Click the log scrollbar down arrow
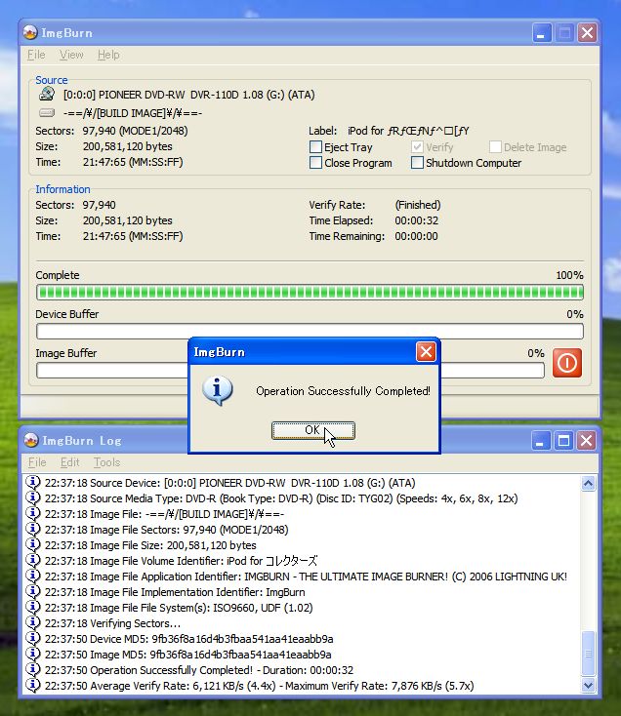 [x=588, y=685]
